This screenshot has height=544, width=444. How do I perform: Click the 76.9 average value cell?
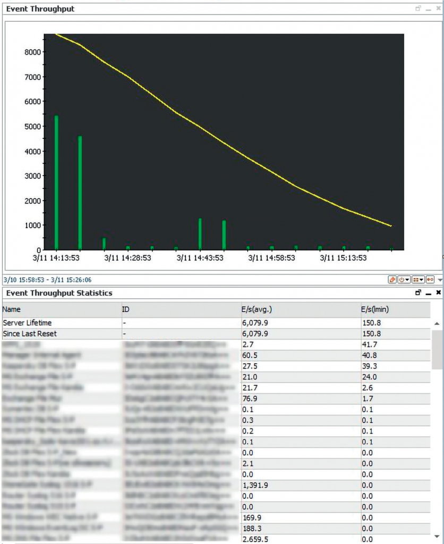click(301, 399)
